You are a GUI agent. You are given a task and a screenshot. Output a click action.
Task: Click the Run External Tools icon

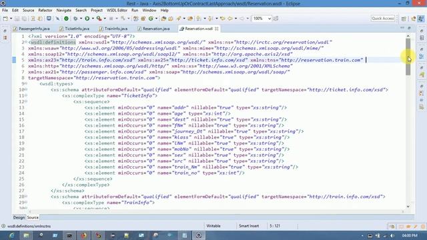(99, 19)
